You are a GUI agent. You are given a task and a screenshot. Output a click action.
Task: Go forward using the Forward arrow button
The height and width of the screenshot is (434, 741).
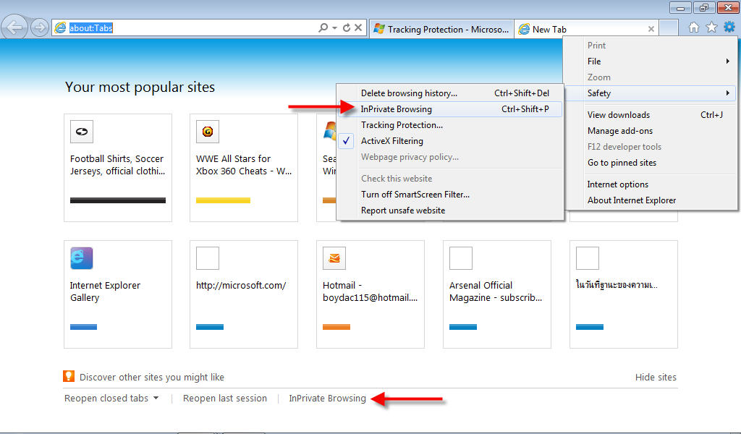point(40,28)
